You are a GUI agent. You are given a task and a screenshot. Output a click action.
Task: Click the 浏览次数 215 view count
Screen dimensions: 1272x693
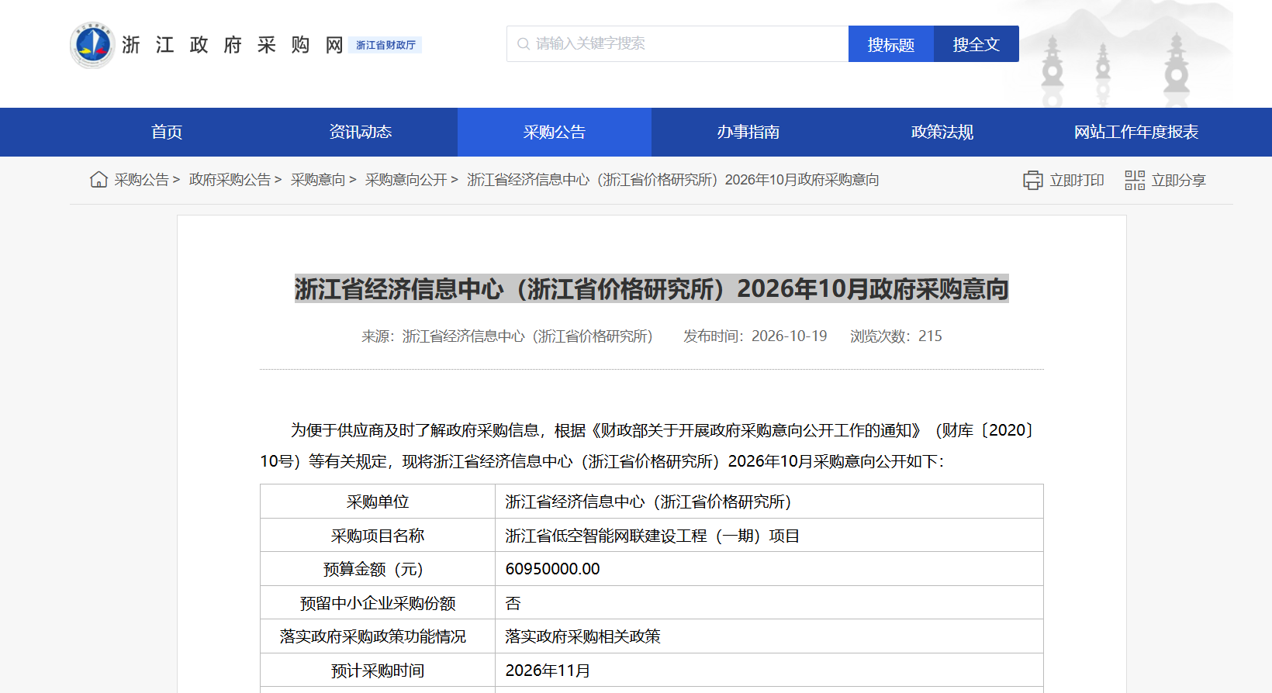(896, 336)
